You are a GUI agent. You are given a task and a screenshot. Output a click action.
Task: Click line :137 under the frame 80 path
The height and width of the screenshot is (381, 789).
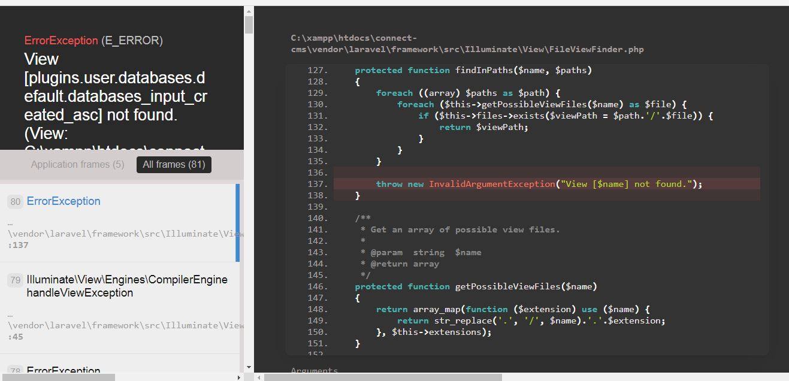point(17,245)
